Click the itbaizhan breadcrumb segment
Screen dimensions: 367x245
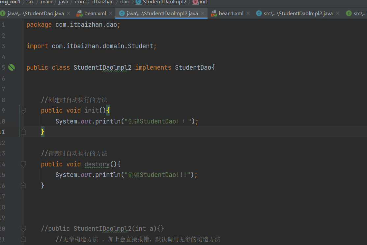tap(103, 2)
